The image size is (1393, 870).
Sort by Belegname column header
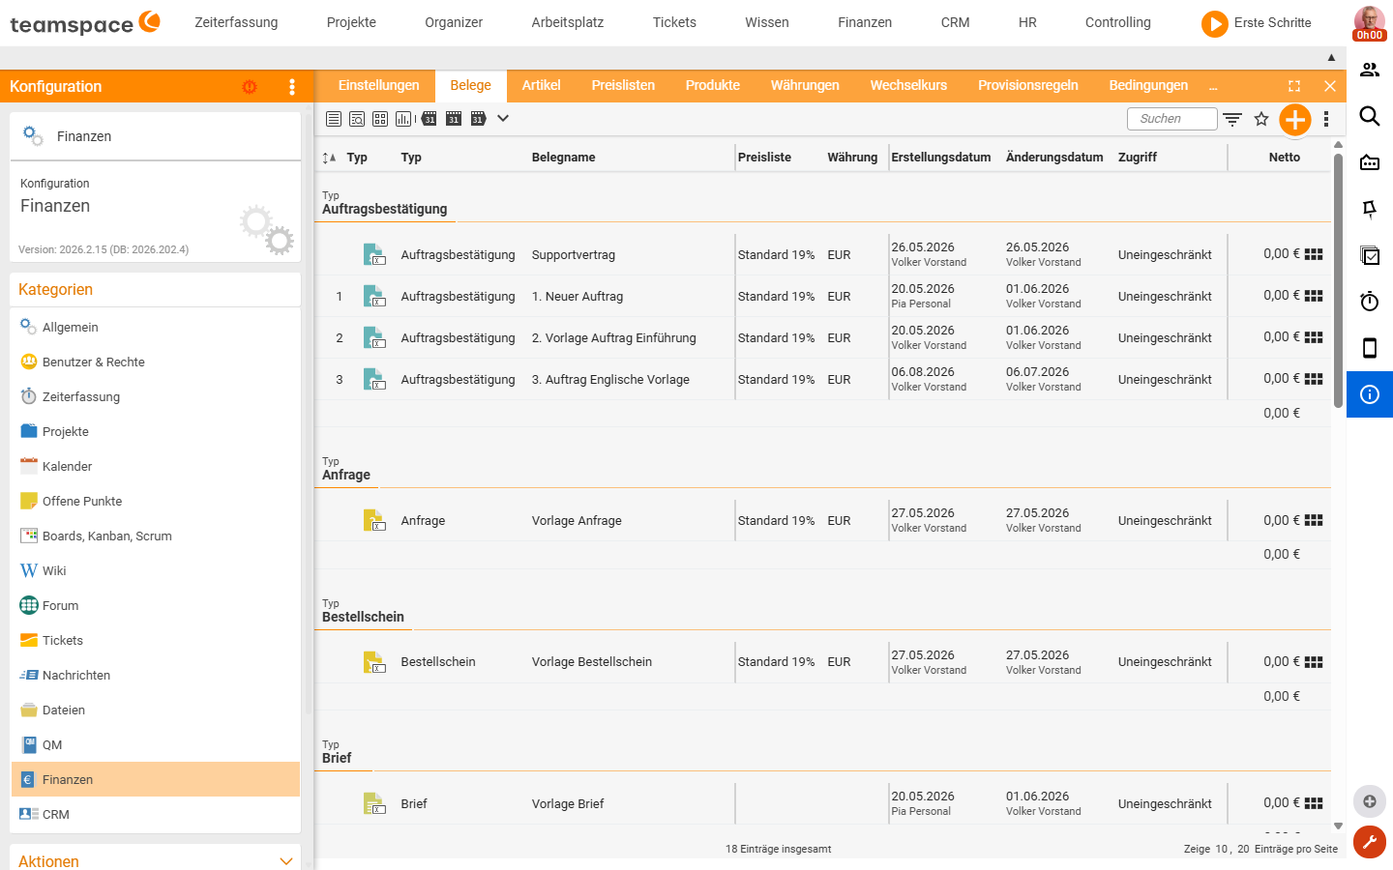pos(564,158)
